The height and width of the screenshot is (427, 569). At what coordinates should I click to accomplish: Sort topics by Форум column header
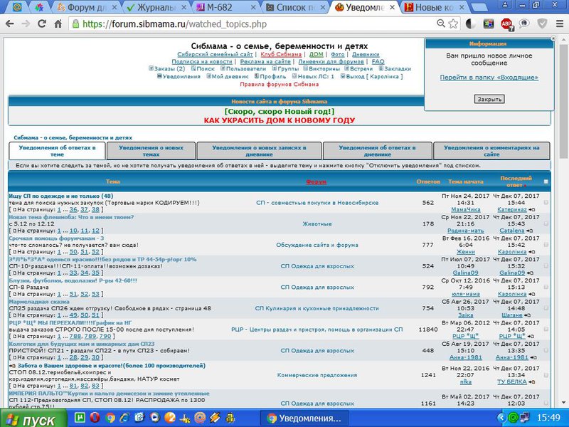click(x=316, y=181)
